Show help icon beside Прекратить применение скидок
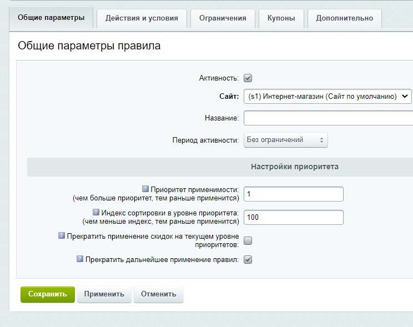This screenshot has height=327, width=413. click(62, 235)
